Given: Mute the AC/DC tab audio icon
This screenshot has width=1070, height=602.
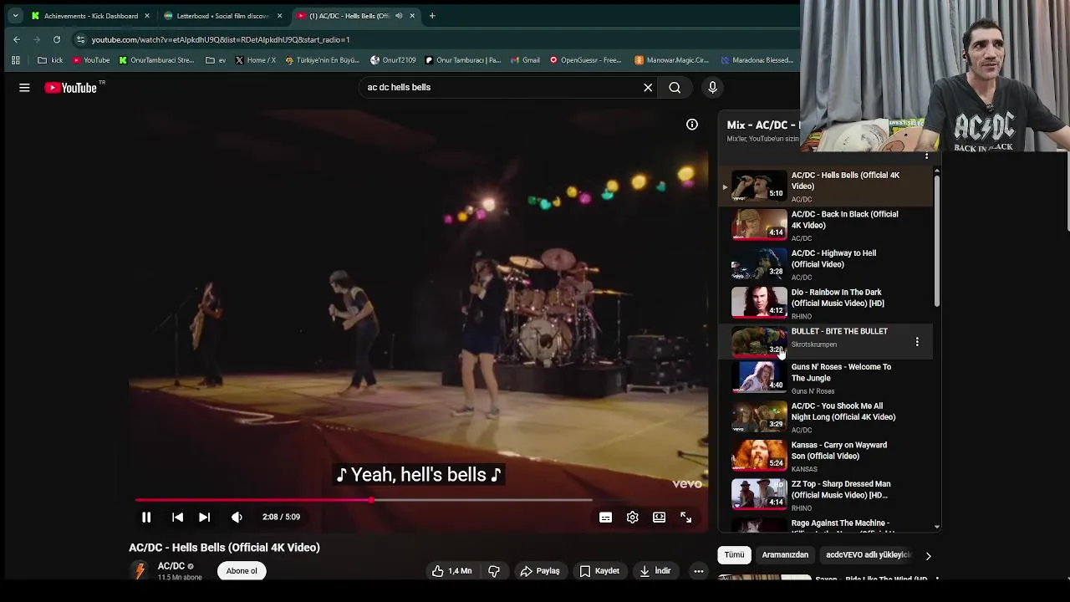Looking at the screenshot, I should pyautogui.click(x=399, y=16).
